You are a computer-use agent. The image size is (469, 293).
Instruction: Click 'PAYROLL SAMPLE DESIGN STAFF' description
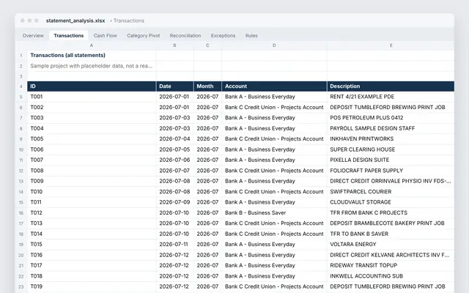[x=391, y=129]
